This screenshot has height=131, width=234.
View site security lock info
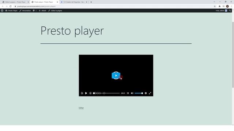[15, 7]
